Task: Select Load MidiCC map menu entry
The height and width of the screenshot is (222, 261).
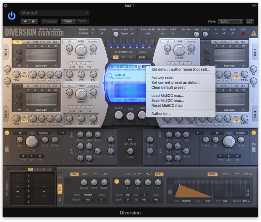Action: tap(168, 96)
